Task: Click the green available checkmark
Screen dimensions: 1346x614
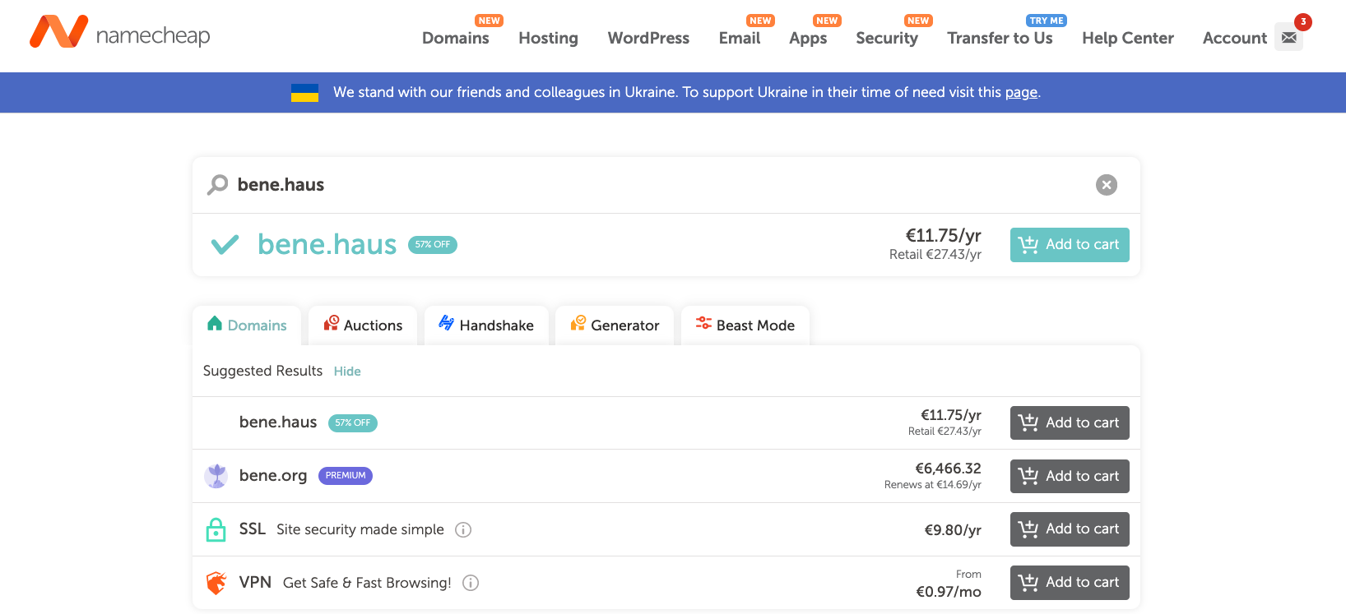Action: point(225,244)
